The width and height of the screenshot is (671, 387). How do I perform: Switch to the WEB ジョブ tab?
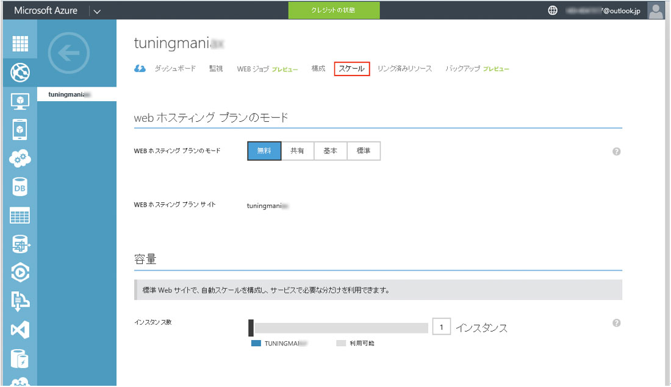pyautogui.click(x=267, y=69)
